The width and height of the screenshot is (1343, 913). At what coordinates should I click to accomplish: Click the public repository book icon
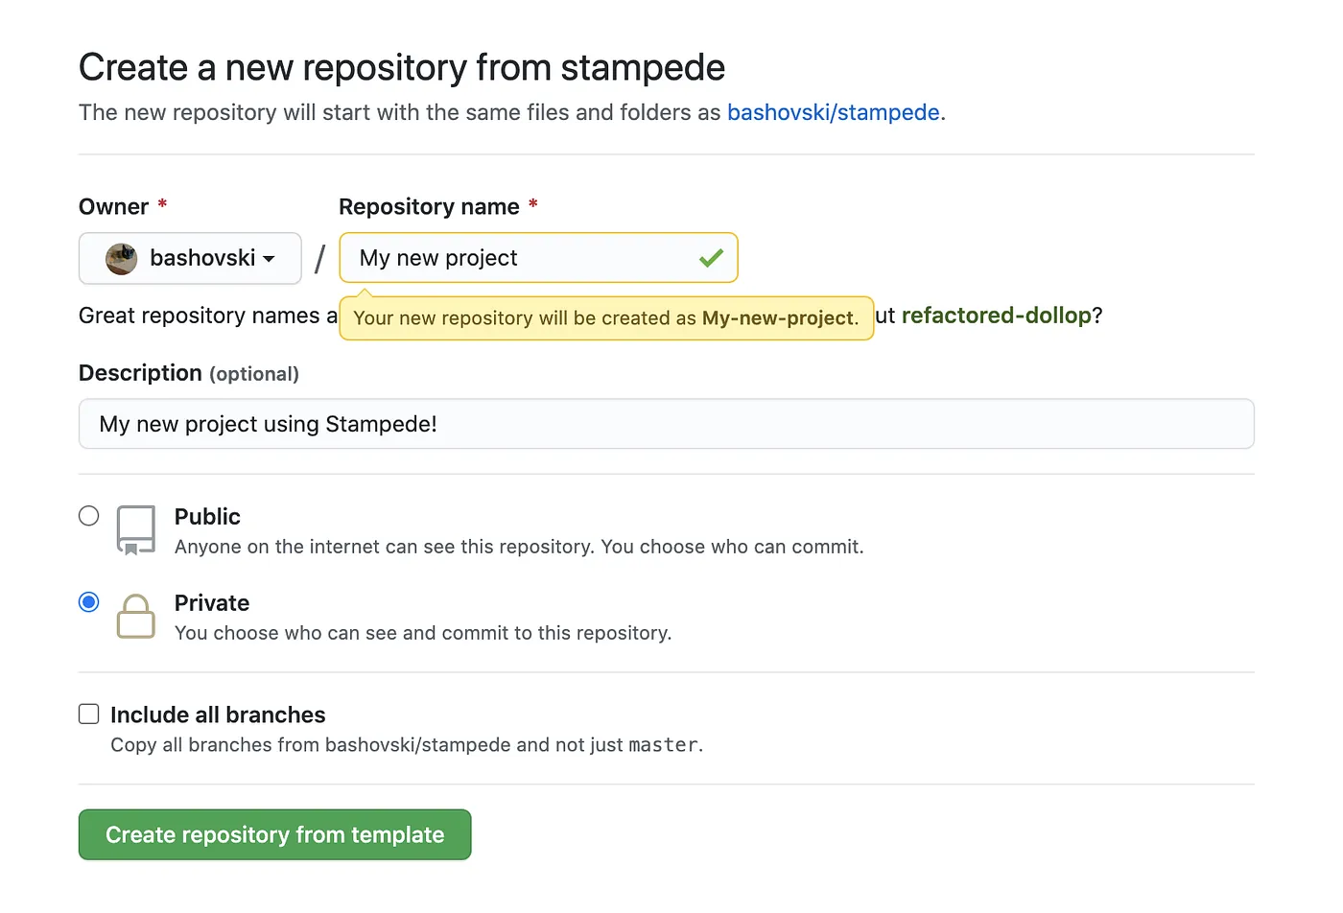tap(135, 530)
